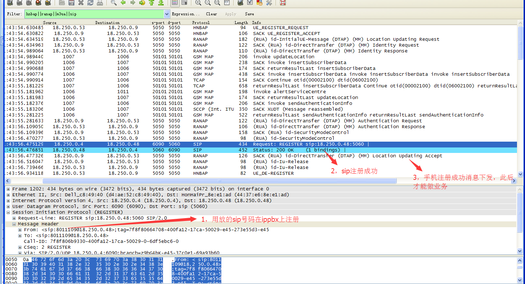This screenshot has height=284, width=525.
Task: Sort packets by Protocol column
Action: pos(212,23)
